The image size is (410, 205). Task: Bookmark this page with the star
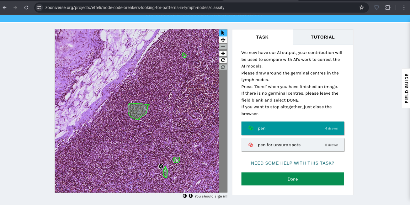tap(362, 7)
